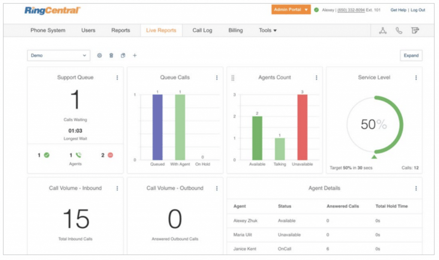Switch to the Call Log tab
The image size is (439, 260).
(x=202, y=30)
